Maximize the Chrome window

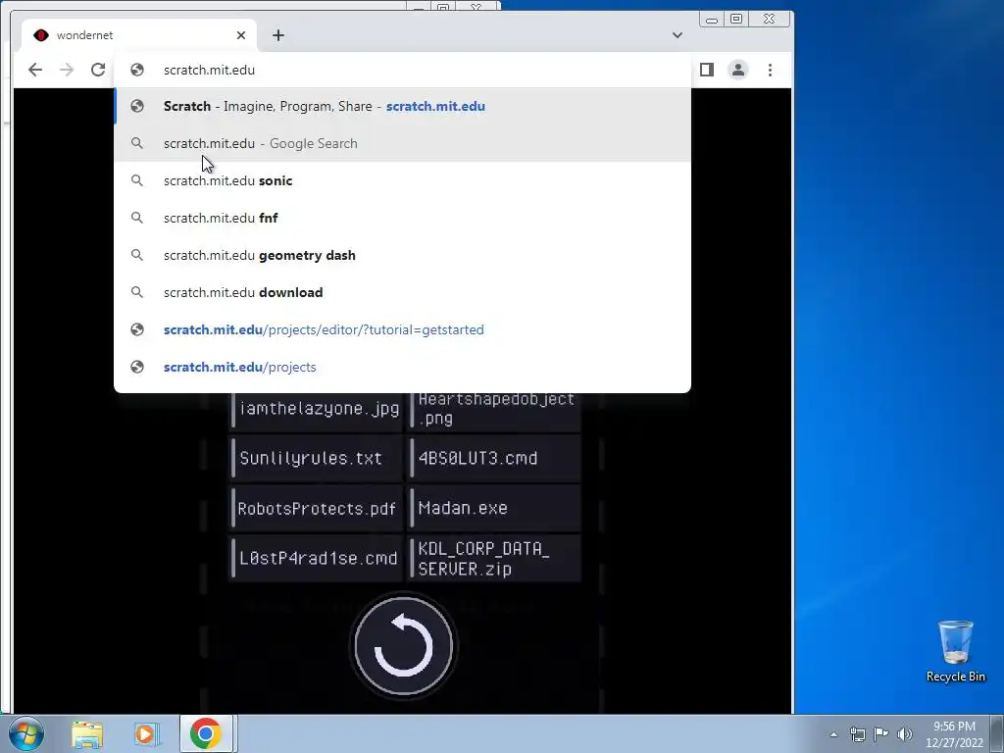pos(736,20)
